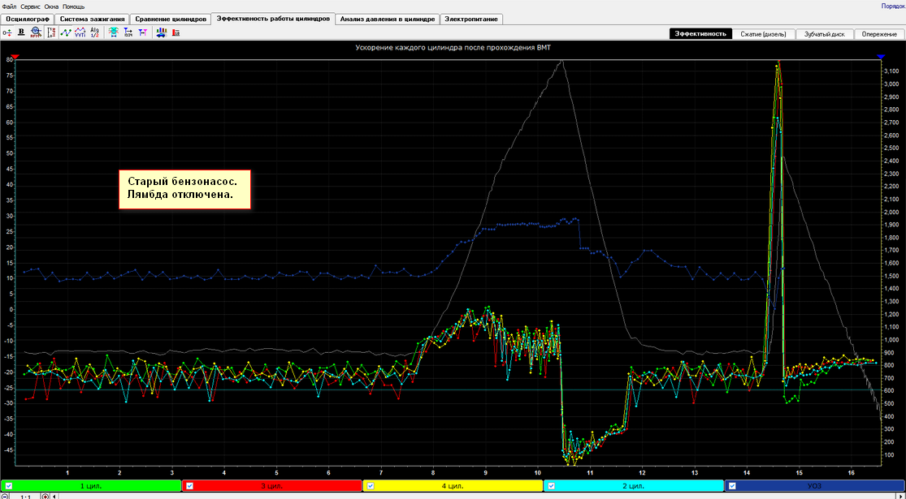Click the chart title 'Ускорение каждого цилиндра после прохождения ВМТ'
Image resolution: width=906 pixels, height=499 pixels.
[x=453, y=48]
